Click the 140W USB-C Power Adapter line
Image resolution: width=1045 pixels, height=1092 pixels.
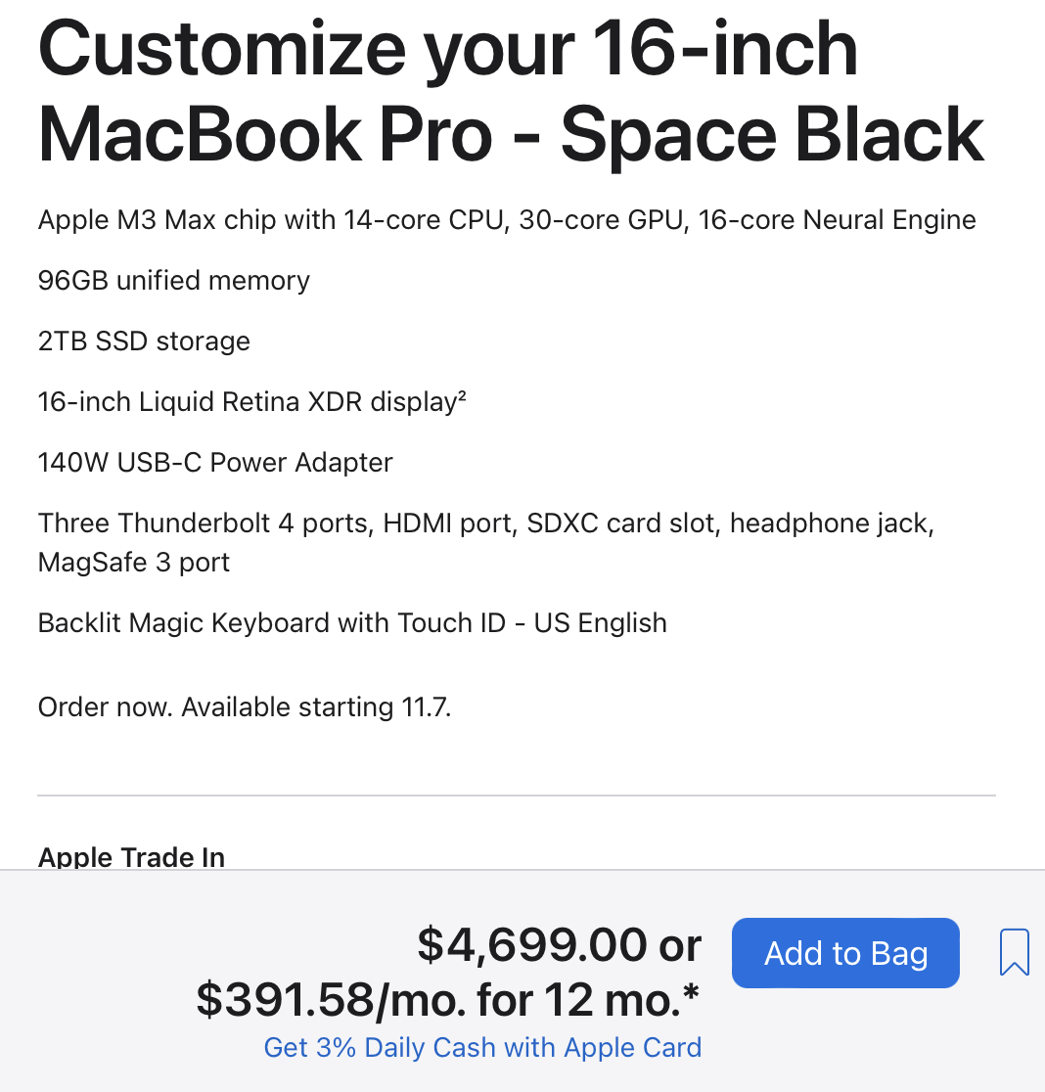coord(215,462)
